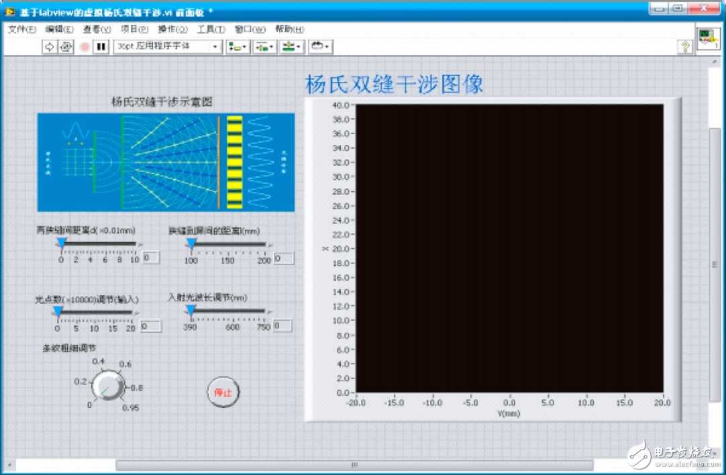Click the 入射光波长调节(nm) label
726x475 pixels.
pyautogui.click(x=207, y=298)
